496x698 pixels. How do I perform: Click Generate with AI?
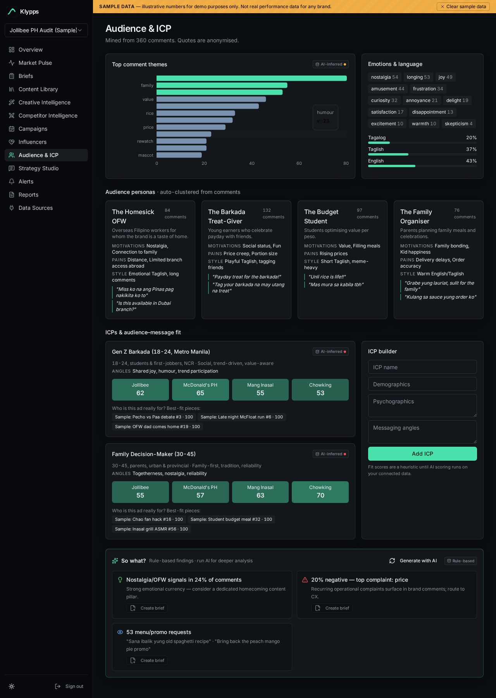413,561
